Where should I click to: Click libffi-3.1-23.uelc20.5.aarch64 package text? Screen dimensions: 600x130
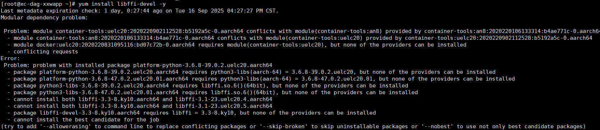point(224,106)
